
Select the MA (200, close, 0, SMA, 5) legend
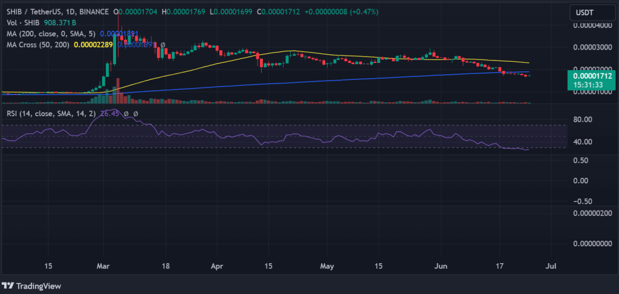52,34
